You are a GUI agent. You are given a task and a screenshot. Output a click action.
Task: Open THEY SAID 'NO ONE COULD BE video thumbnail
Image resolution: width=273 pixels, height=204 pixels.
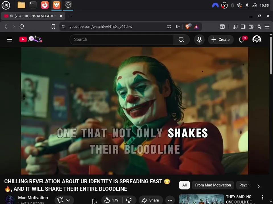coord(201,199)
